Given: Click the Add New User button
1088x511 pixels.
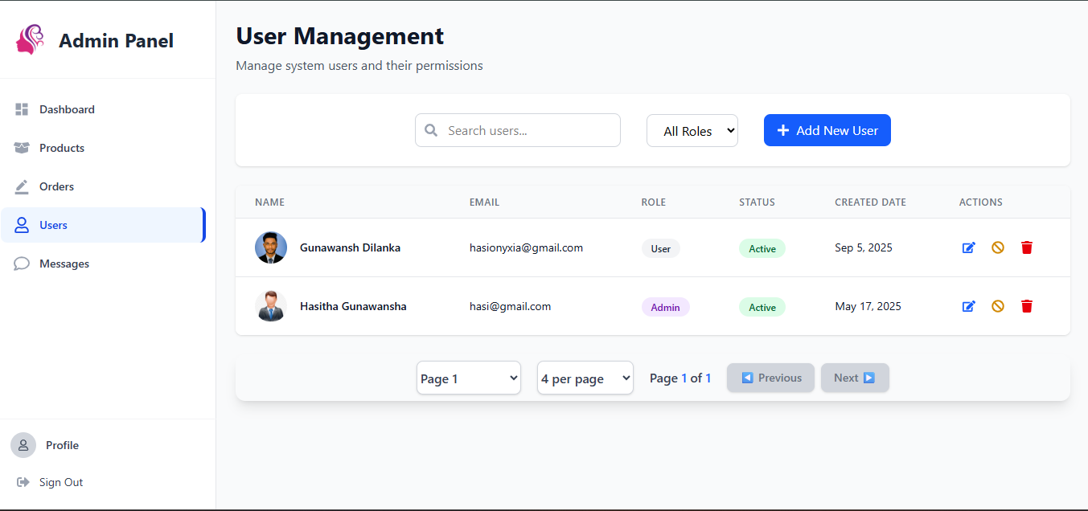Looking at the screenshot, I should click(827, 129).
